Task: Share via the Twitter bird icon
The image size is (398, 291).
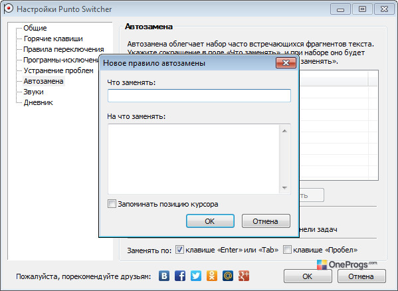Action: [x=196, y=276]
